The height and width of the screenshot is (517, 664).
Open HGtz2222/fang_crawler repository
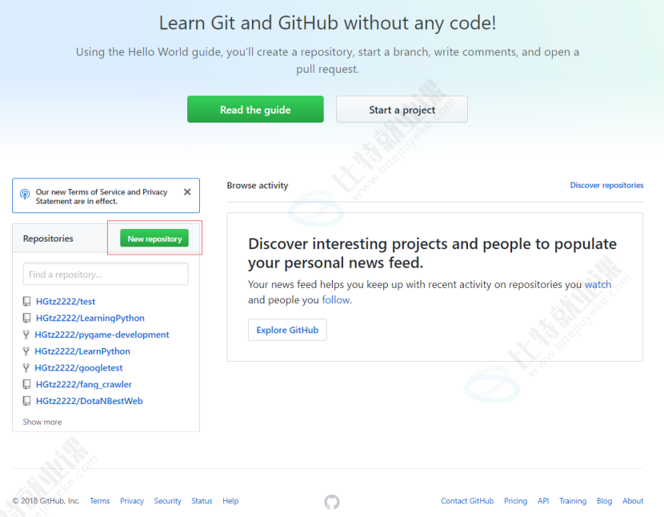click(84, 384)
